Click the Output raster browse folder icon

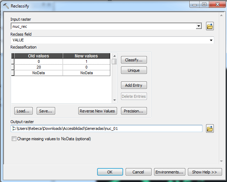[x=210, y=128]
